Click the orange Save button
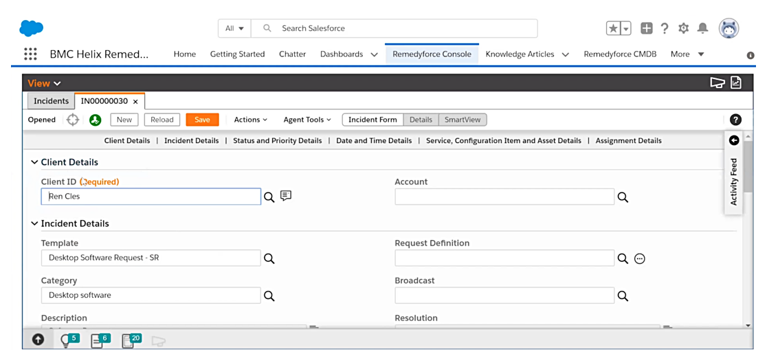This screenshot has height=363, width=767. coord(202,120)
